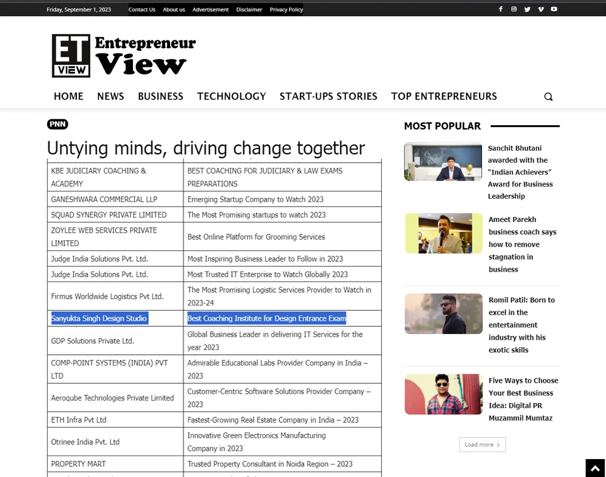Open the Vimeo social icon
Viewport: 606px width, 477px height.
[540, 9]
